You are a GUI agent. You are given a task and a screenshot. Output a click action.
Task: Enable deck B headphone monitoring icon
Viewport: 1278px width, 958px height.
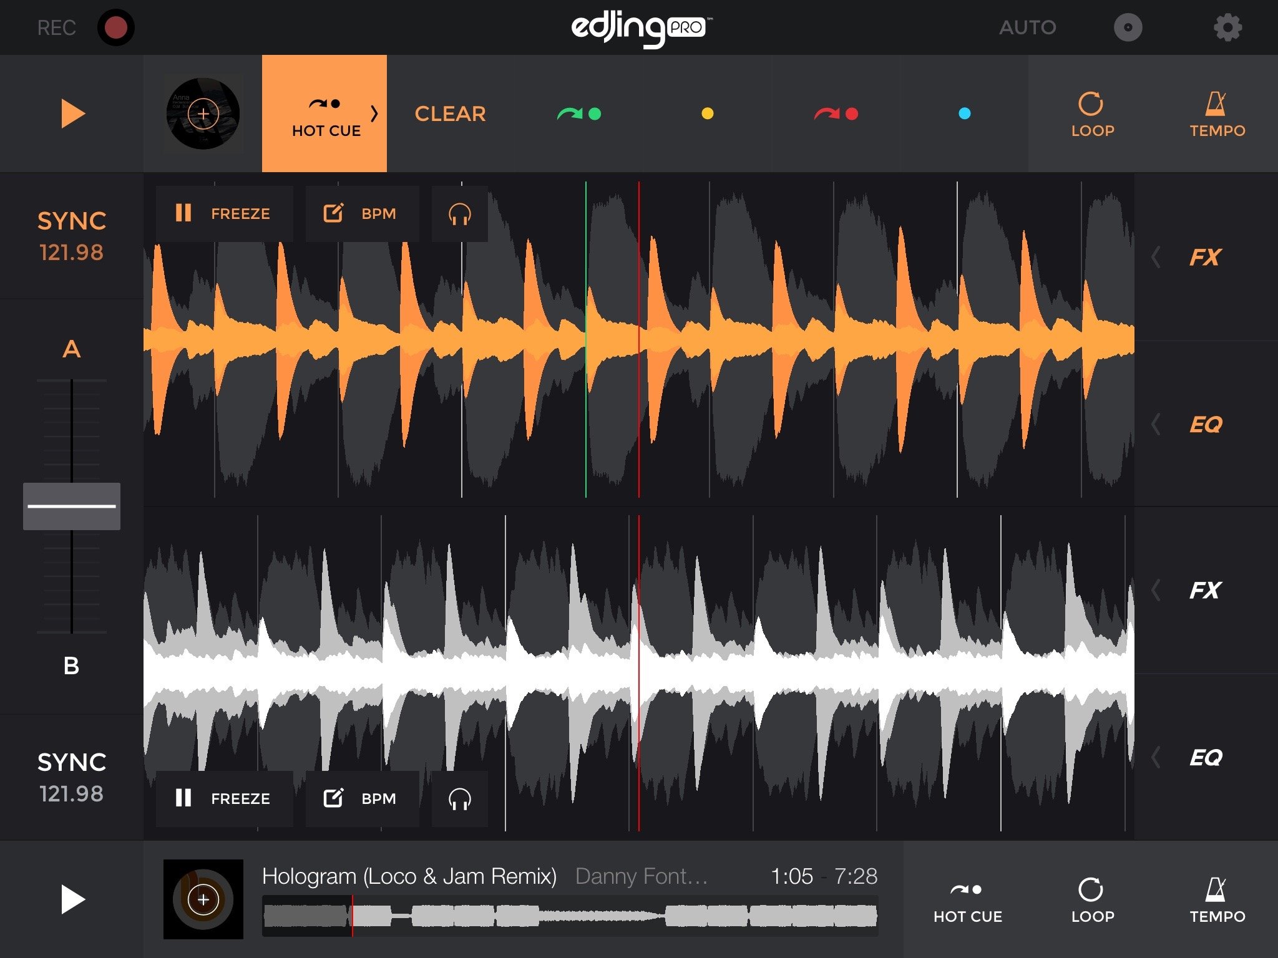point(459,799)
